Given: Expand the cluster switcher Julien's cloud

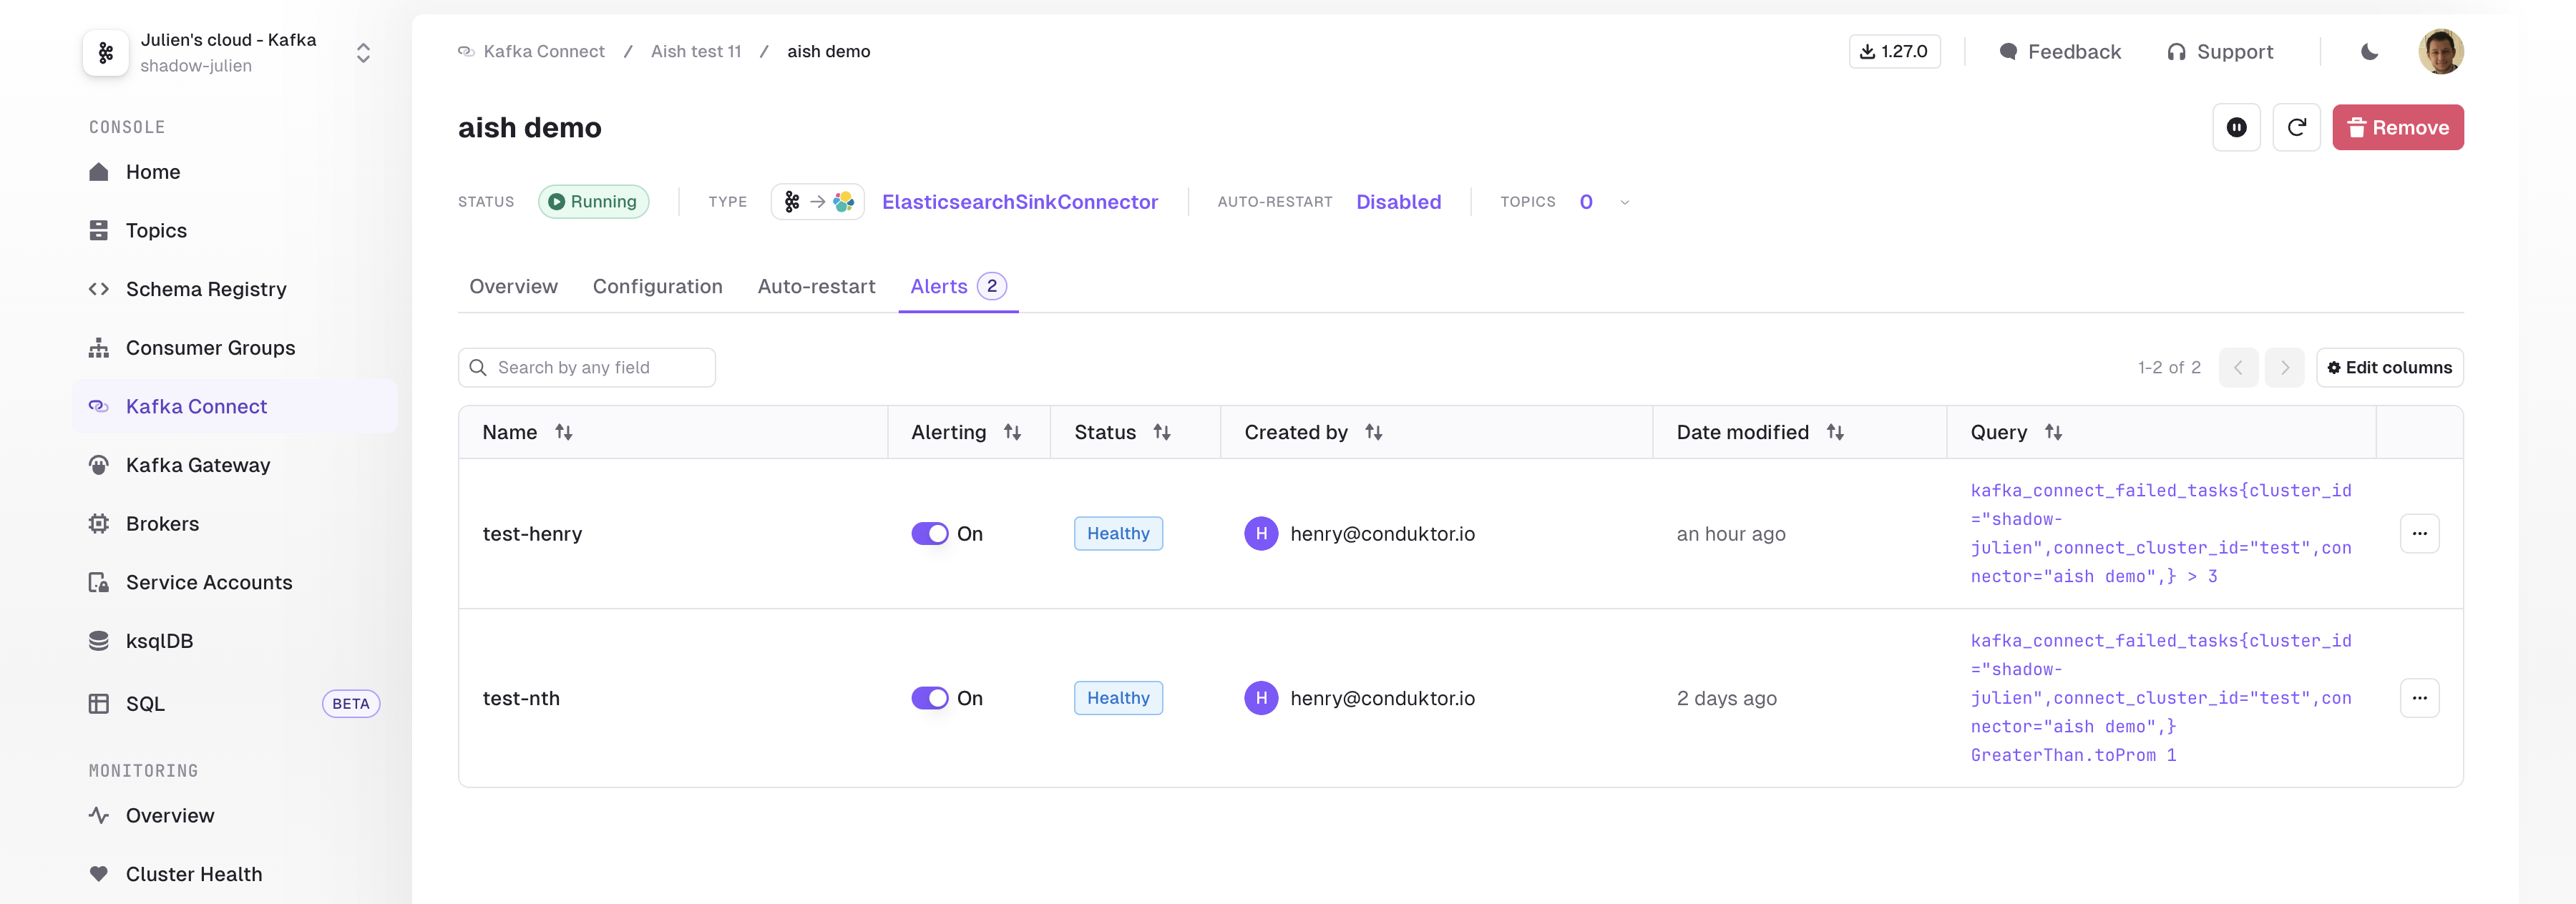Looking at the screenshot, I should [x=363, y=53].
